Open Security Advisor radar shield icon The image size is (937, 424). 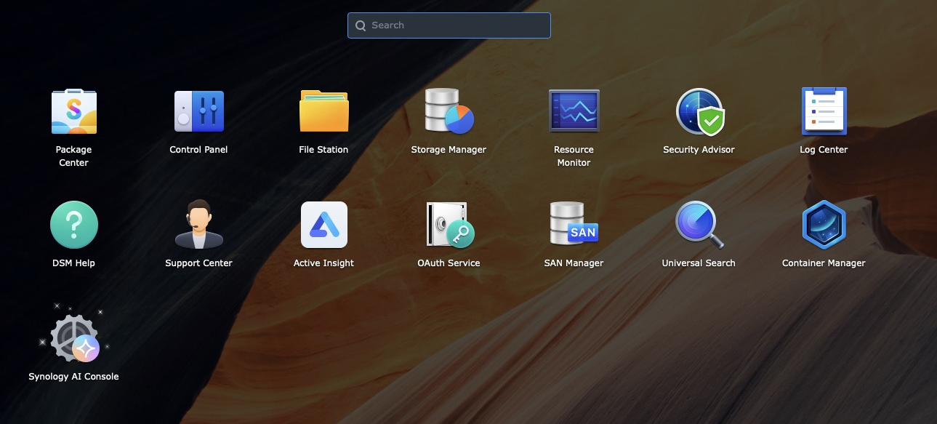coord(699,111)
